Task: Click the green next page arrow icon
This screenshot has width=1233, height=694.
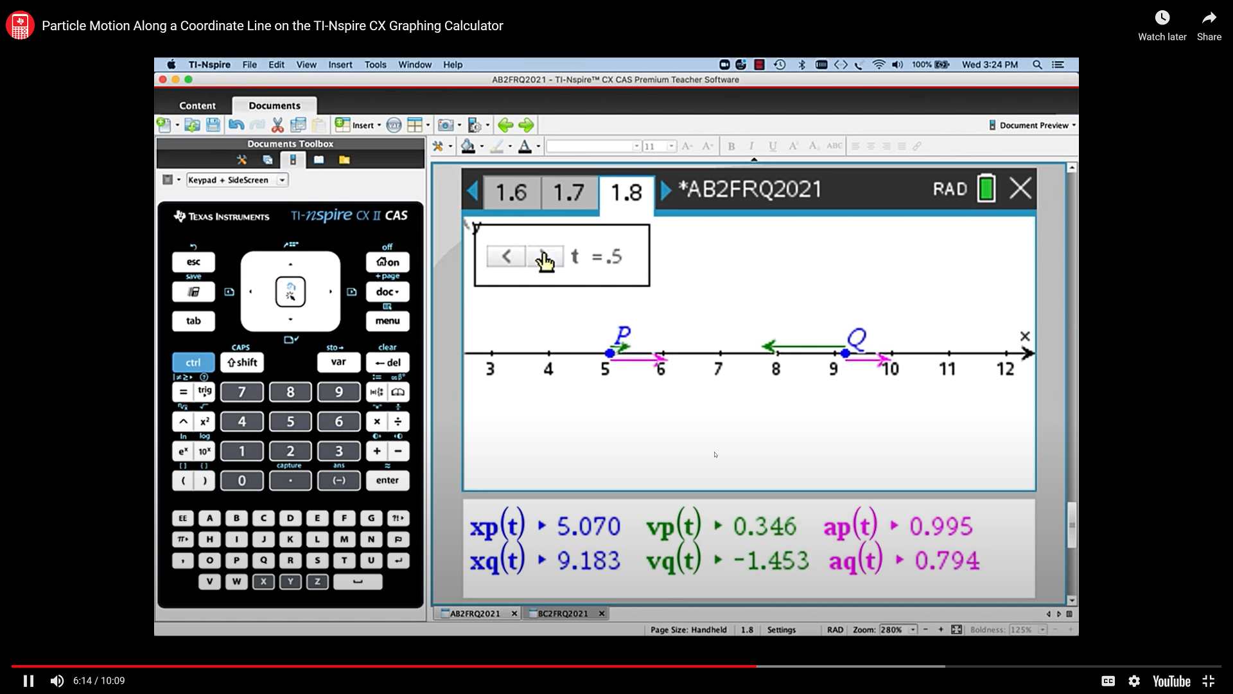Action: click(x=526, y=125)
